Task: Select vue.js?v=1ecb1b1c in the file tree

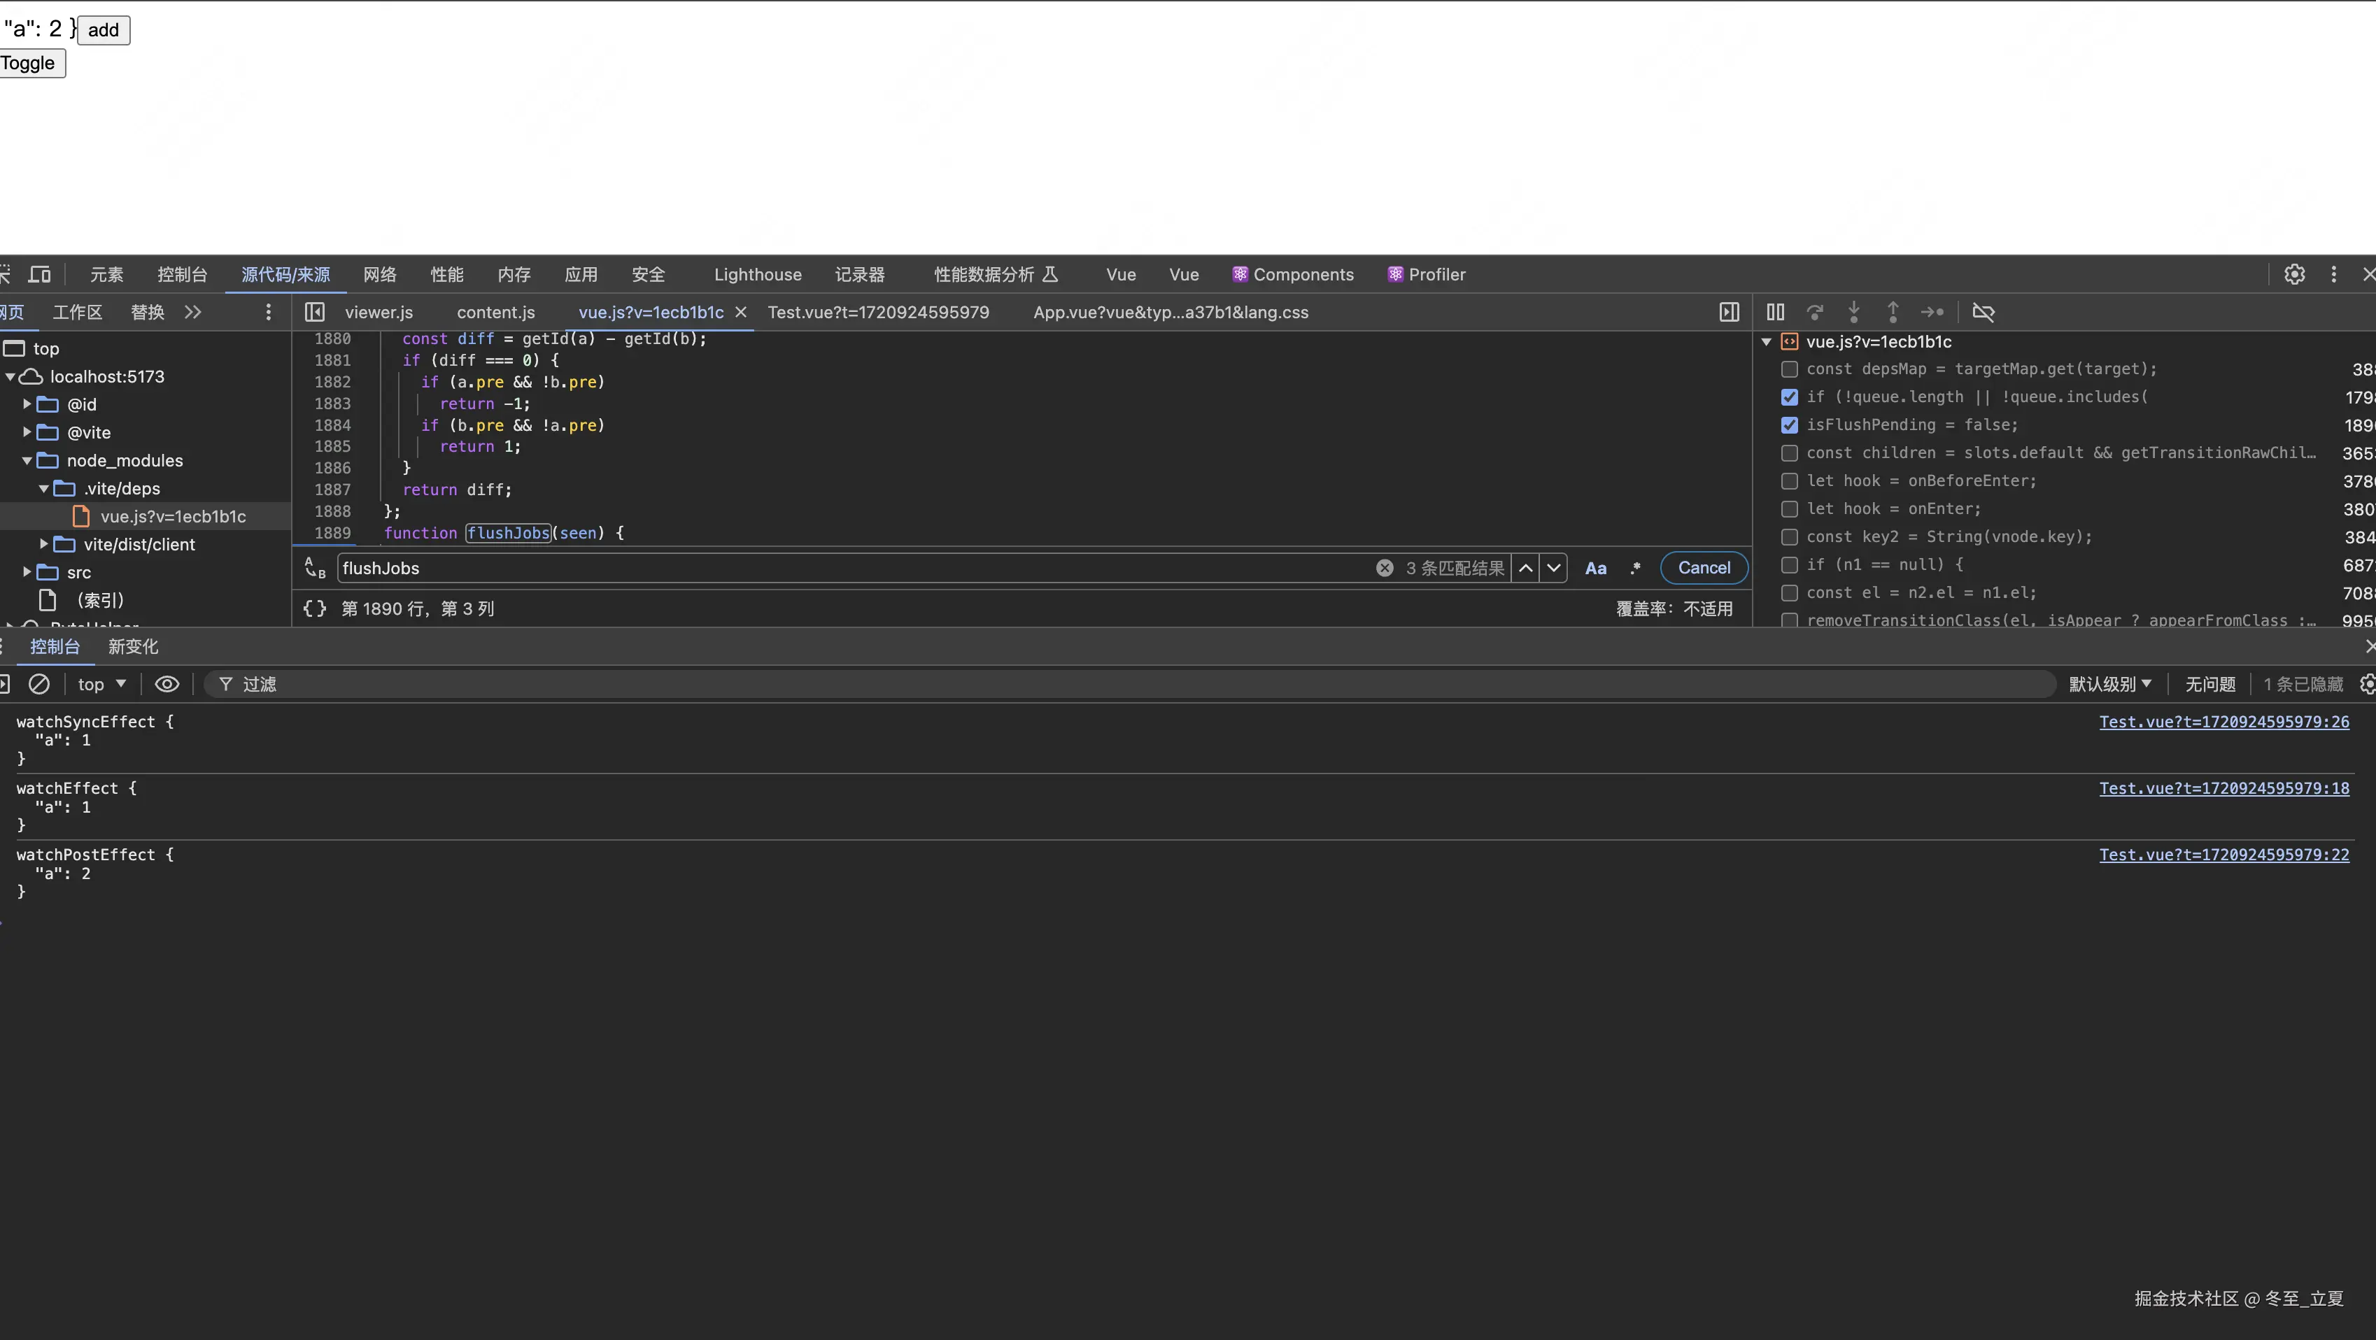Action: (174, 516)
